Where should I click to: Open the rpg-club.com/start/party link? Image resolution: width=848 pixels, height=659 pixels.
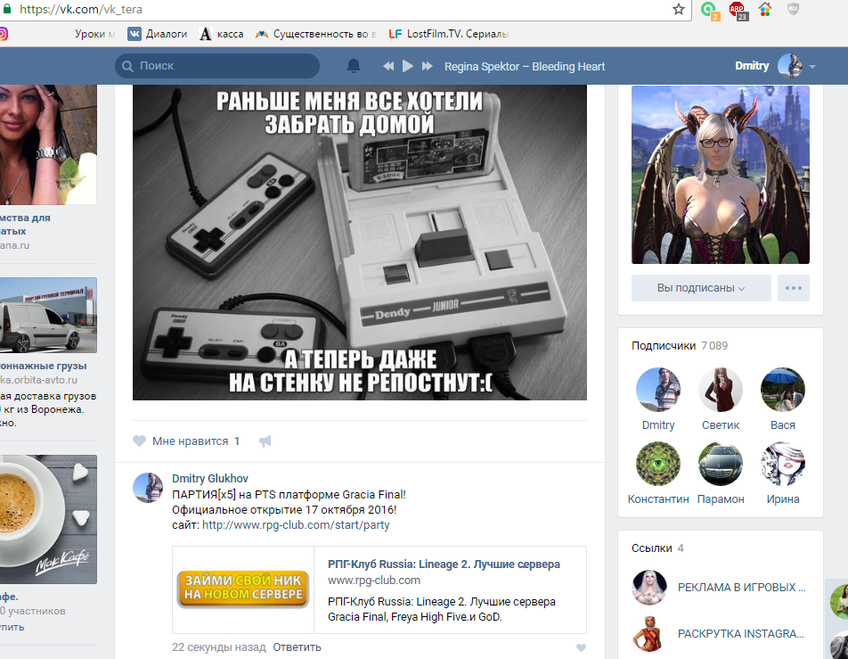coord(296,524)
